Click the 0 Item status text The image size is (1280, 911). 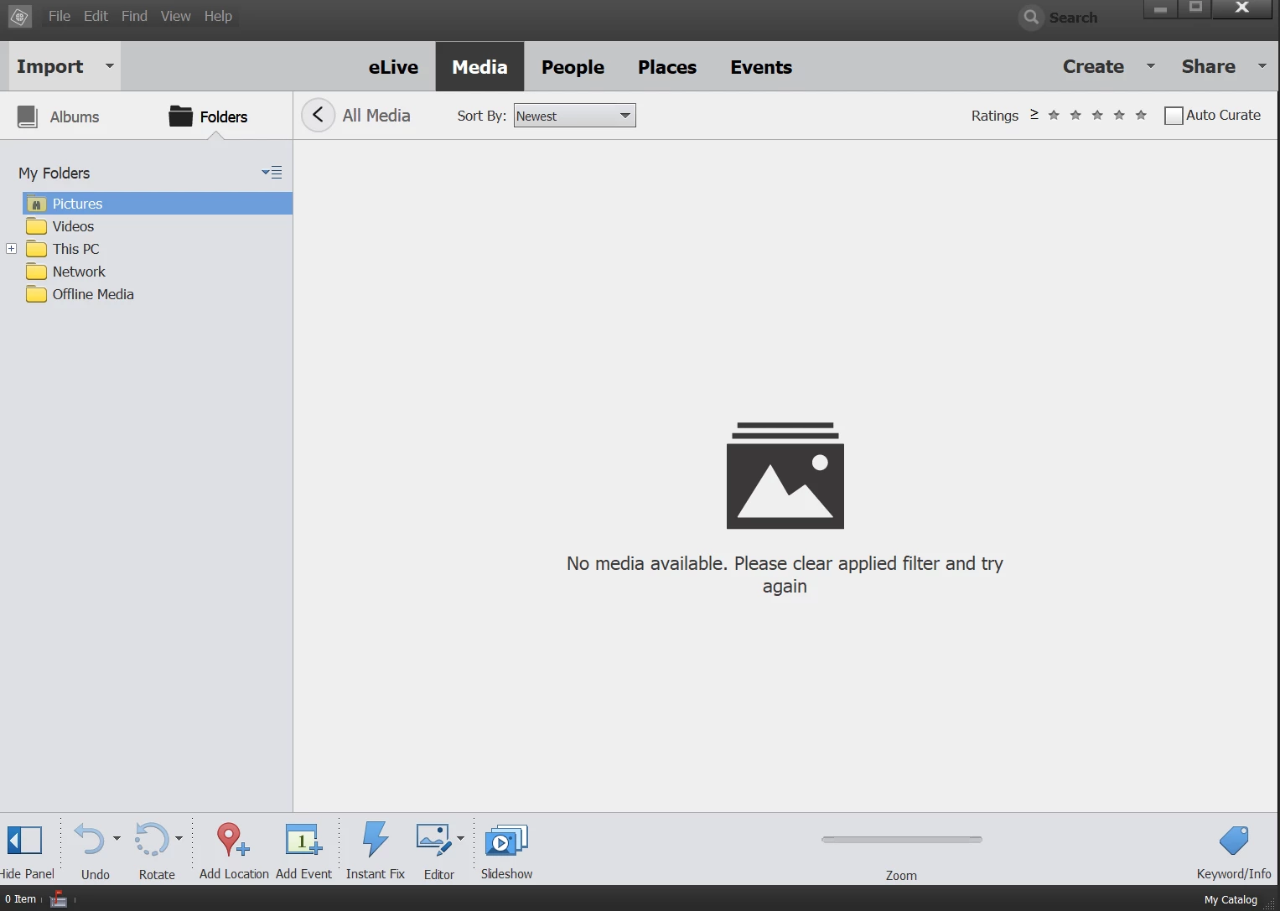click(x=20, y=899)
